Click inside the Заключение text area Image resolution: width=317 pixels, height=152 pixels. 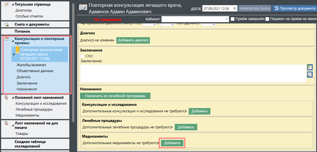193,73
